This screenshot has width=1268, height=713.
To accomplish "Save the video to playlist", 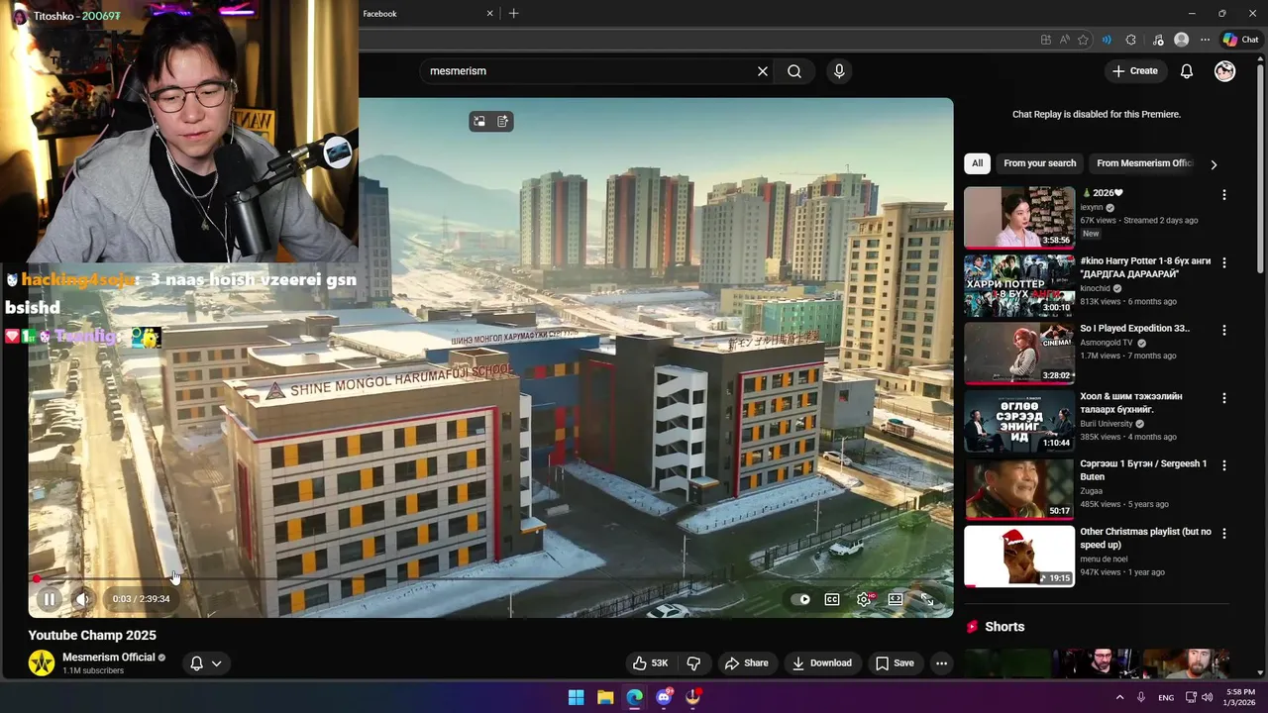I will click(x=895, y=663).
